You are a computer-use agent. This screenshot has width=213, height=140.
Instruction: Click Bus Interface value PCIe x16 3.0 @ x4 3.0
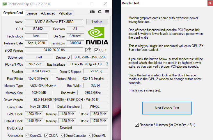[x=86, y=64]
